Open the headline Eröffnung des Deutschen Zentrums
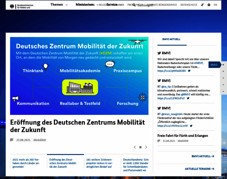 (x=77, y=126)
